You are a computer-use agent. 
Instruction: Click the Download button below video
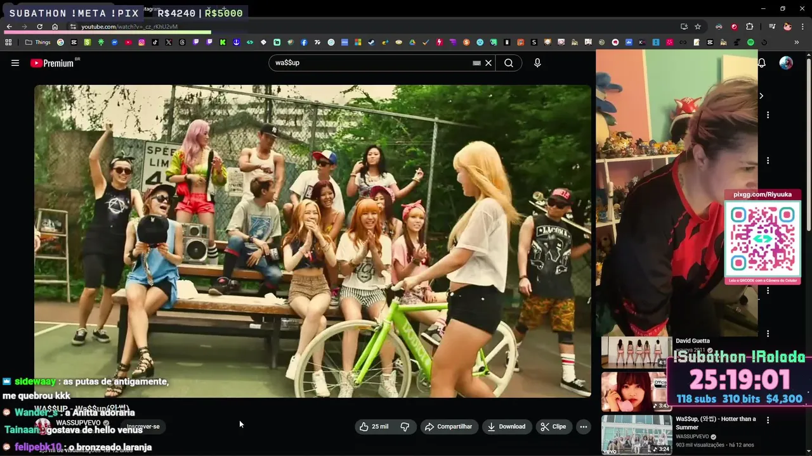tap(506, 427)
